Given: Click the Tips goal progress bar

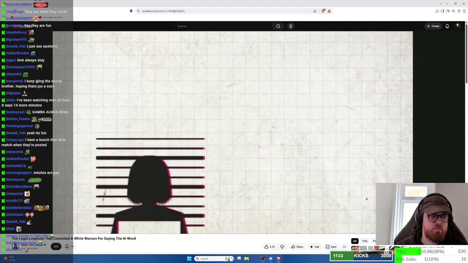Looking at the screenshot, I should 431,252.
